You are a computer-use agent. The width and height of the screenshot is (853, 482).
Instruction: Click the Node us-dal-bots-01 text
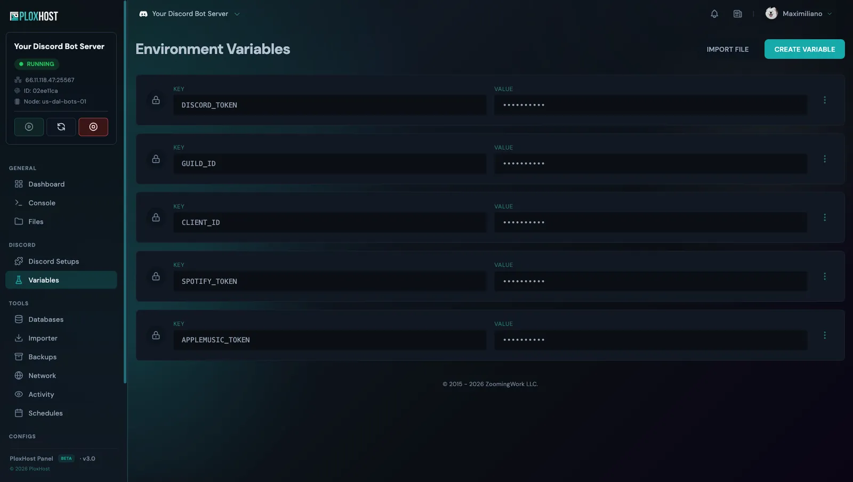point(55,101)
